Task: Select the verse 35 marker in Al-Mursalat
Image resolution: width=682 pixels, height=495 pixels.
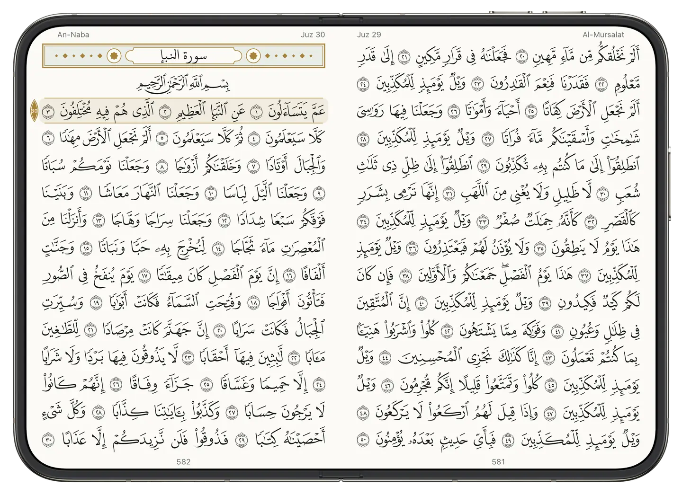Action: tap(539, 248)
